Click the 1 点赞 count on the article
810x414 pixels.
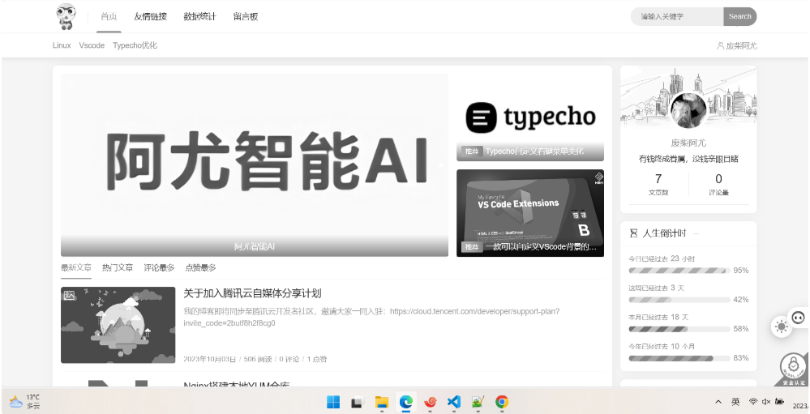tap(317, 359)
